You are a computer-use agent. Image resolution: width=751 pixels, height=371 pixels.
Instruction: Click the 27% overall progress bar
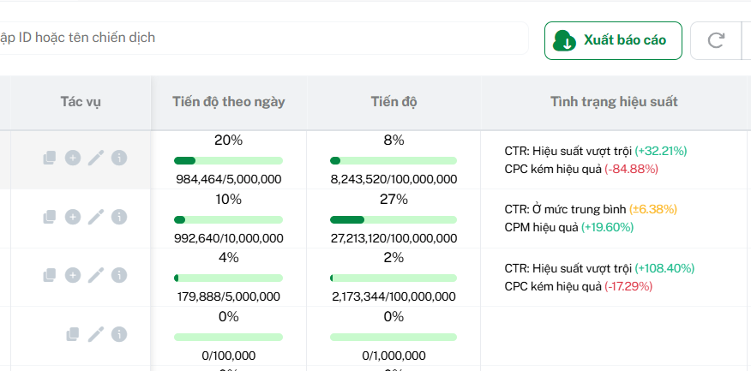click(x=394, y=219)
